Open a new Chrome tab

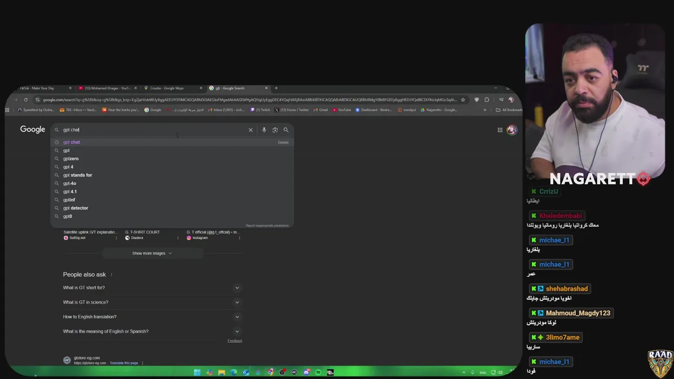coord(276,88)
